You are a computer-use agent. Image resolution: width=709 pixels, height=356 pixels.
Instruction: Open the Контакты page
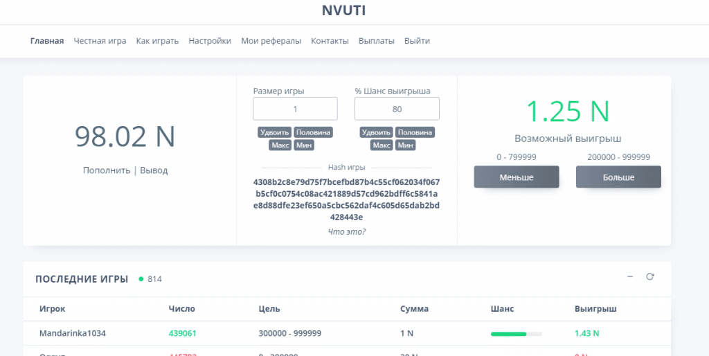[x=330, y=41]
